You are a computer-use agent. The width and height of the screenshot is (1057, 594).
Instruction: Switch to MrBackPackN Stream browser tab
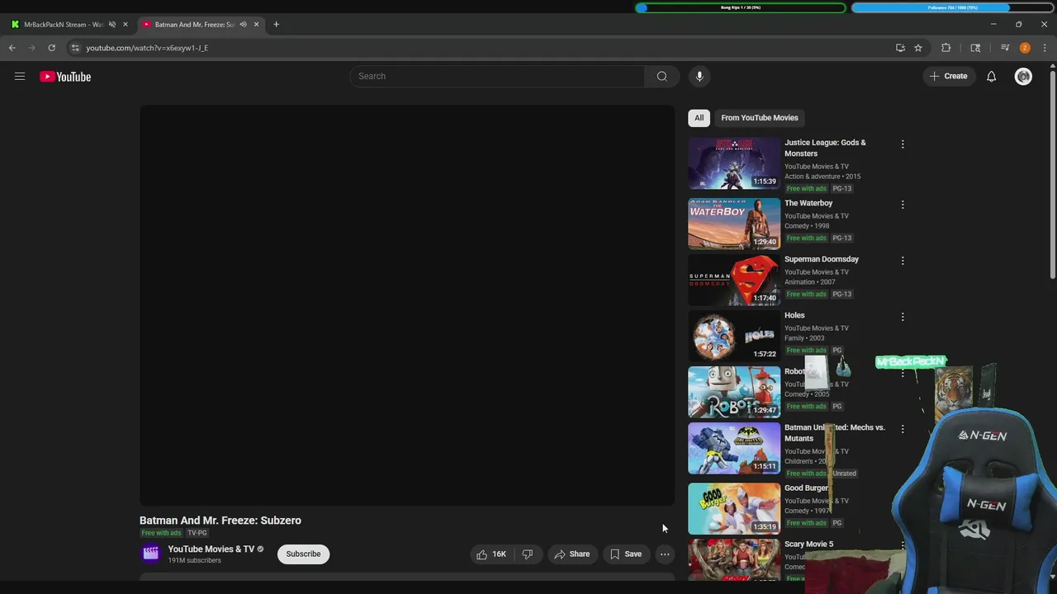click(x=64, y=25)
